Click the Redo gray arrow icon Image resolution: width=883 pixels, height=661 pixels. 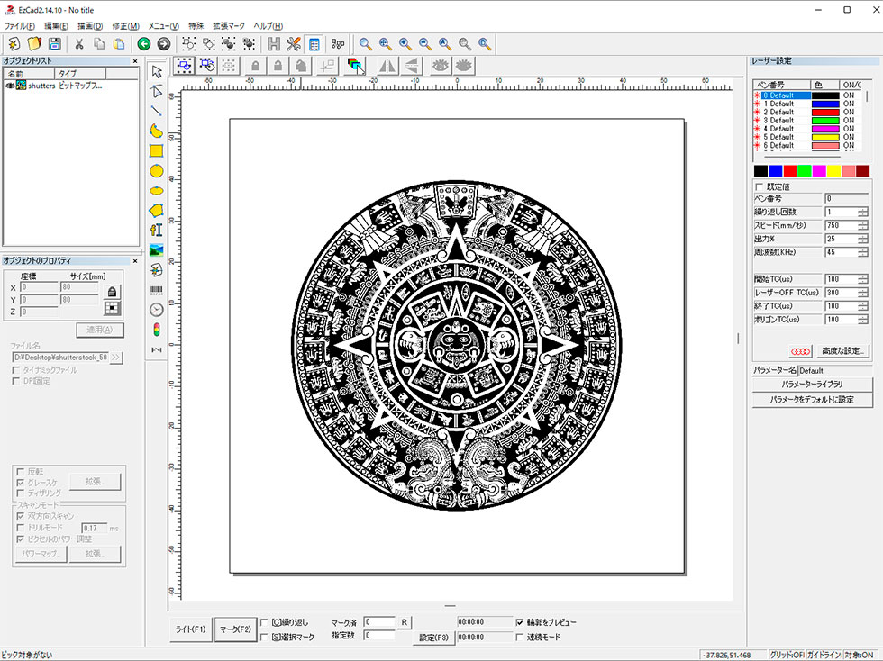pos(164,44)
